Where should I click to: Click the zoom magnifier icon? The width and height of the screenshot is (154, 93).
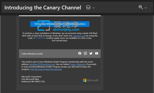tap(141, 7)
